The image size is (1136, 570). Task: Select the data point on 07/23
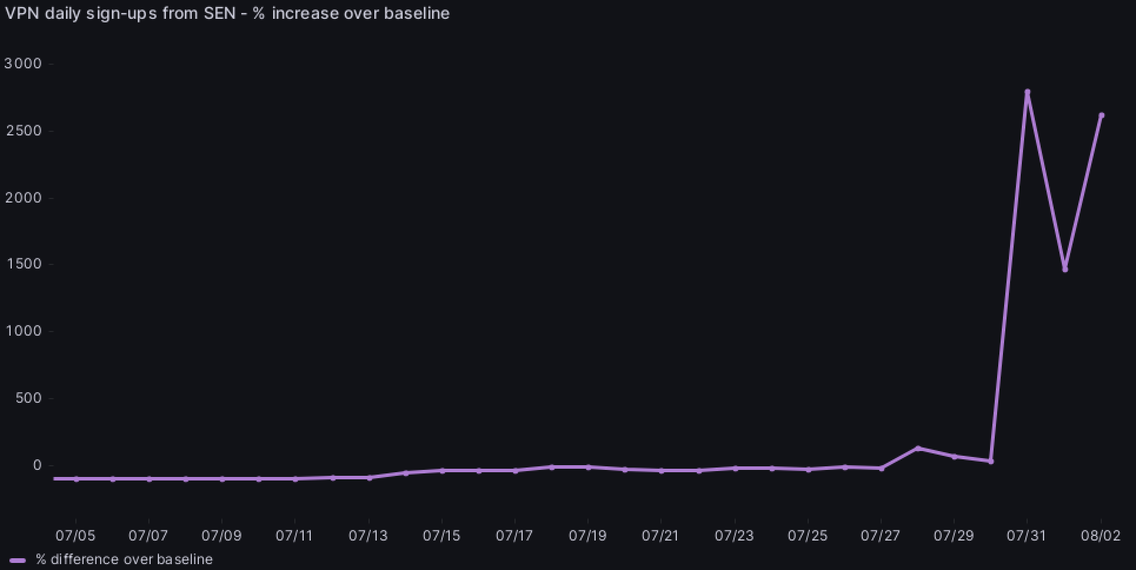click(735, 469)
